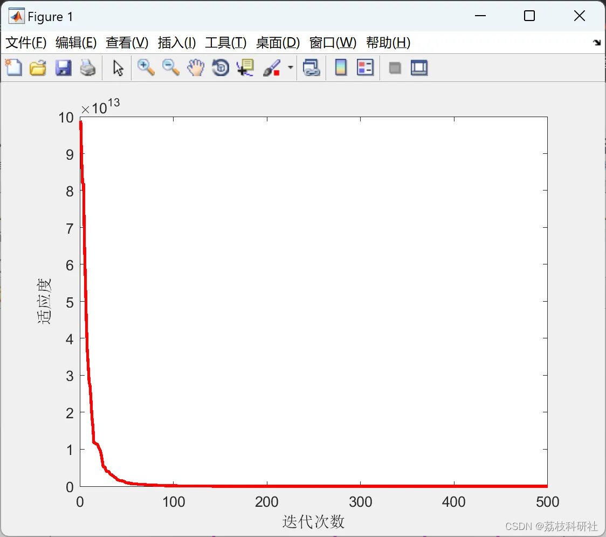Click the New Figure toolbar icon
The width and height of the screenshot is (606, 537).
click(x=13, y=67)
